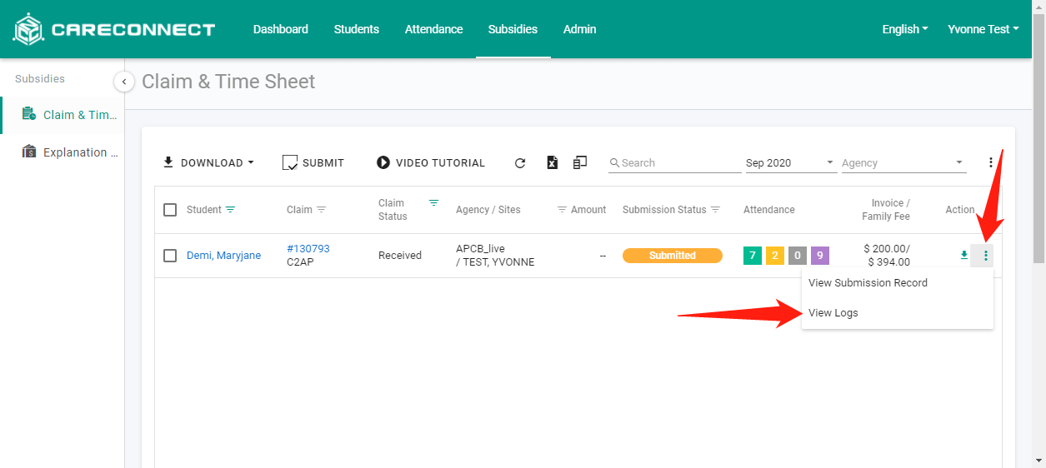Click the Excel export icon

pyautogui.click(x=552, y=163)
